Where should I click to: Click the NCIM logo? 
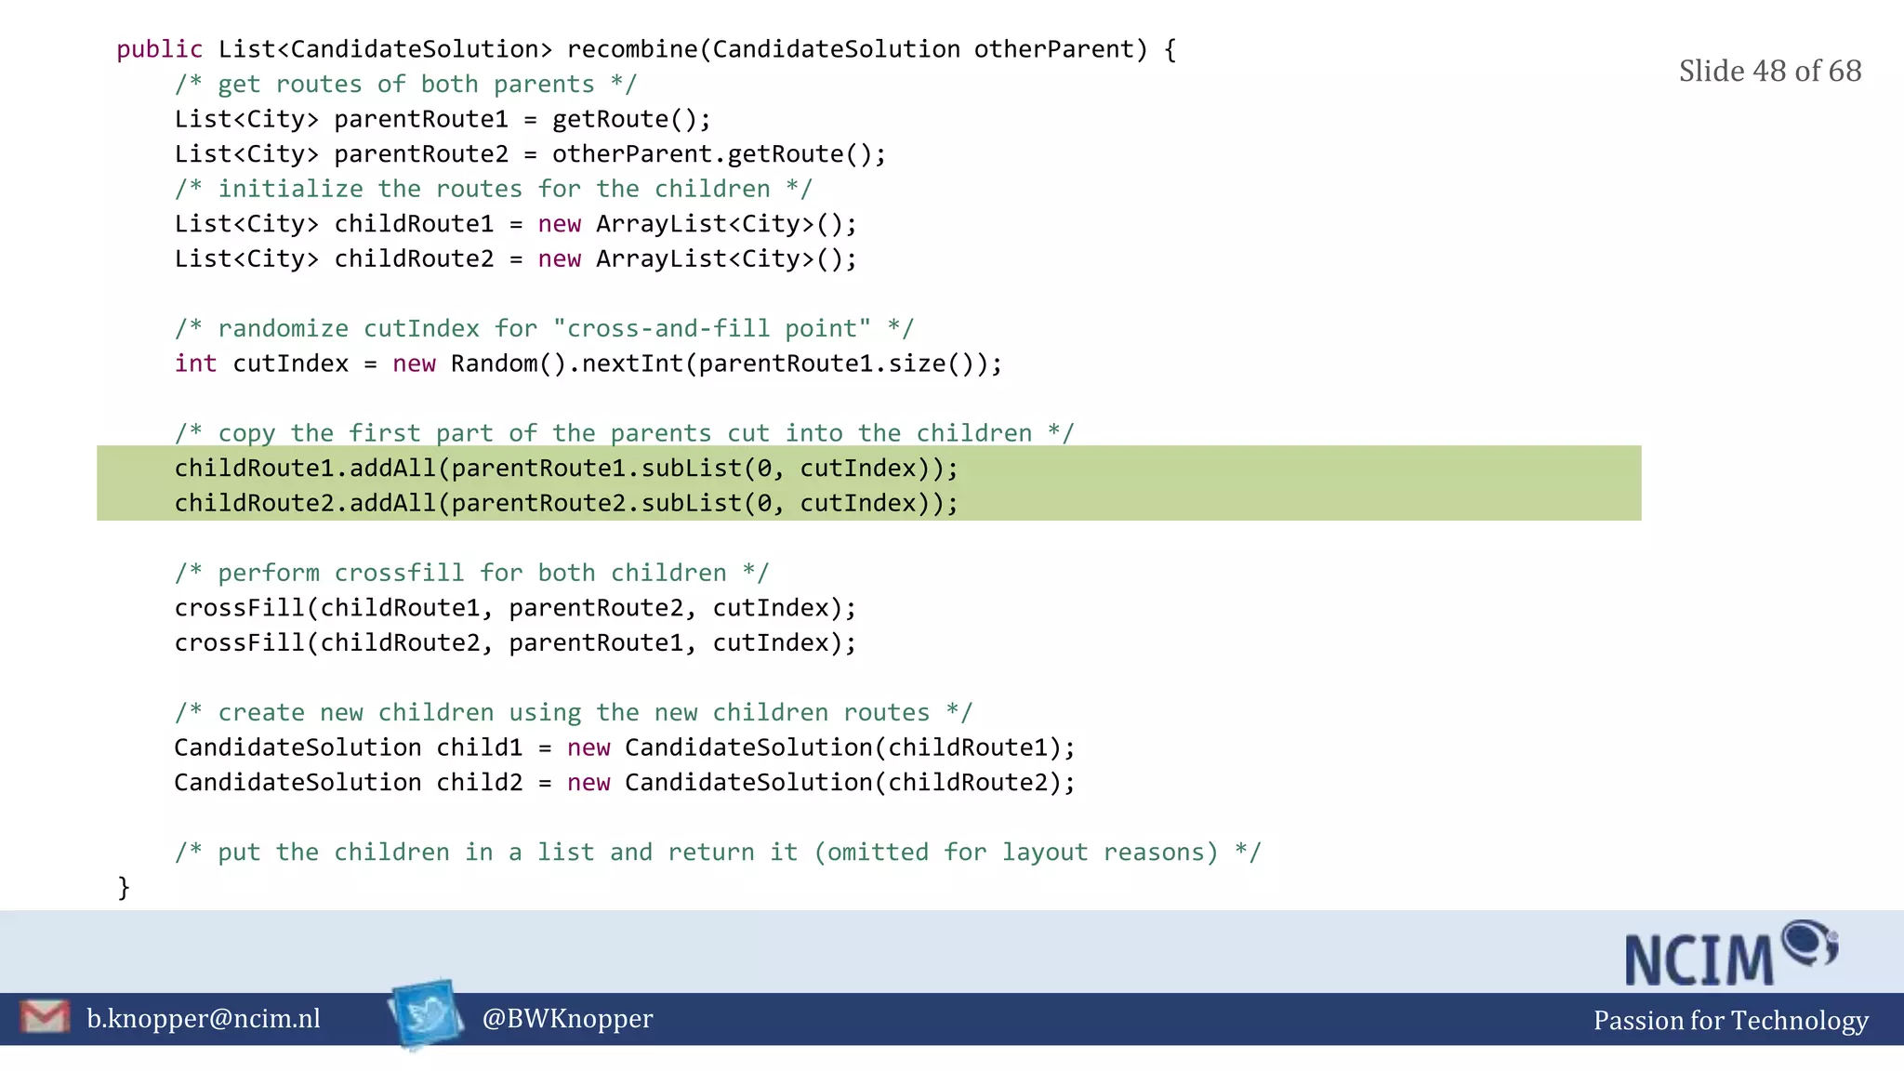coord(1699,961)
